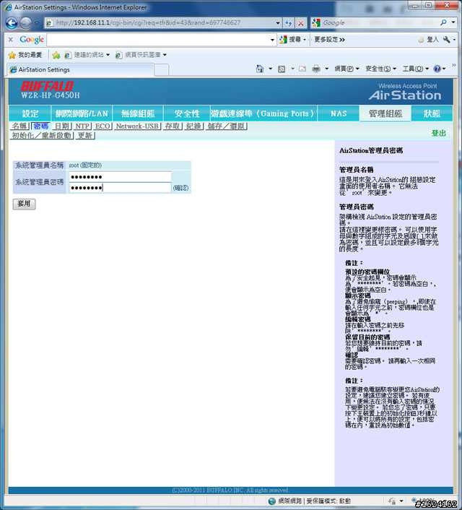
Task: Click the BUFFALO logo in page header
Action: point(48,86)
